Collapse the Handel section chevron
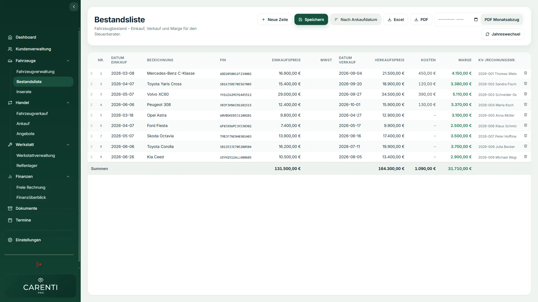538x302 pixels. pyautogui.click(x=68, y=103)
